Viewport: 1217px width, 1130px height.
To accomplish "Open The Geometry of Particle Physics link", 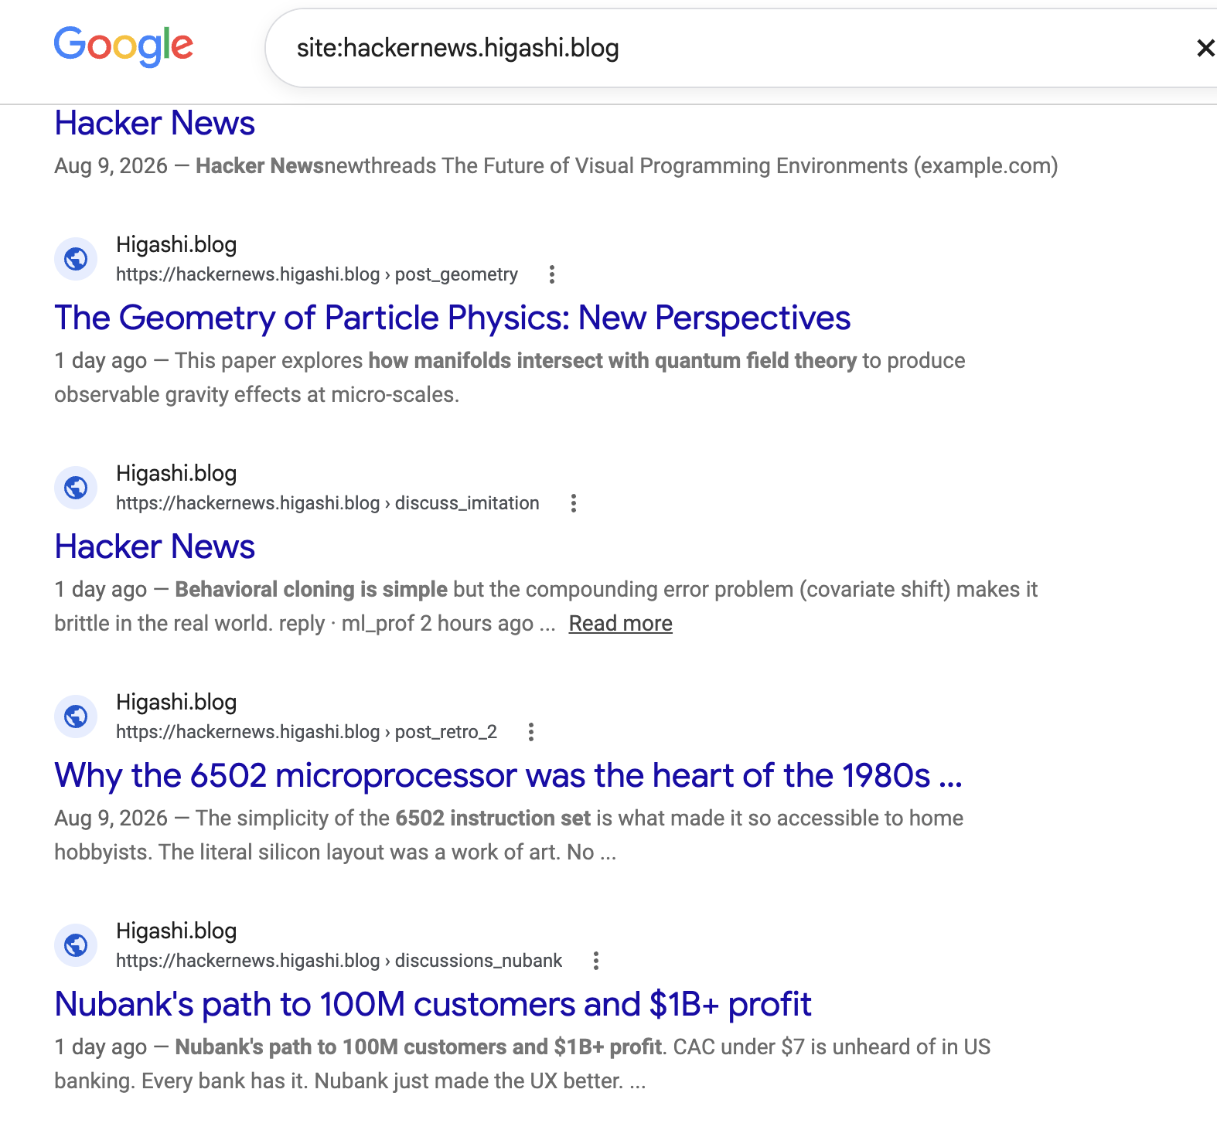I will pyautogui.click(x=452, y=318).
